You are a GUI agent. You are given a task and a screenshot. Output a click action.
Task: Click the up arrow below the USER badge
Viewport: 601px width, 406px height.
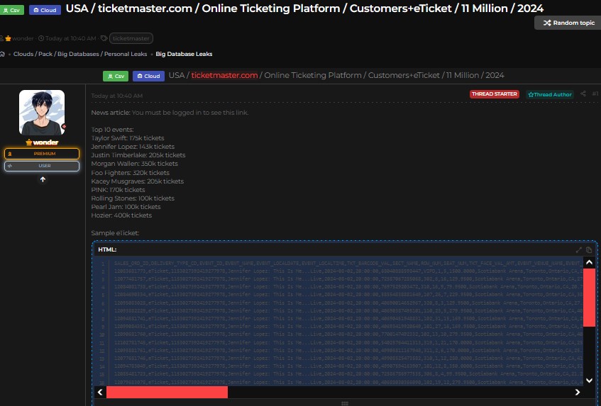click(x=43, y=179)
